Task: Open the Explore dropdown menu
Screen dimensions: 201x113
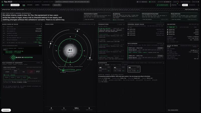Action: point(30,5)
